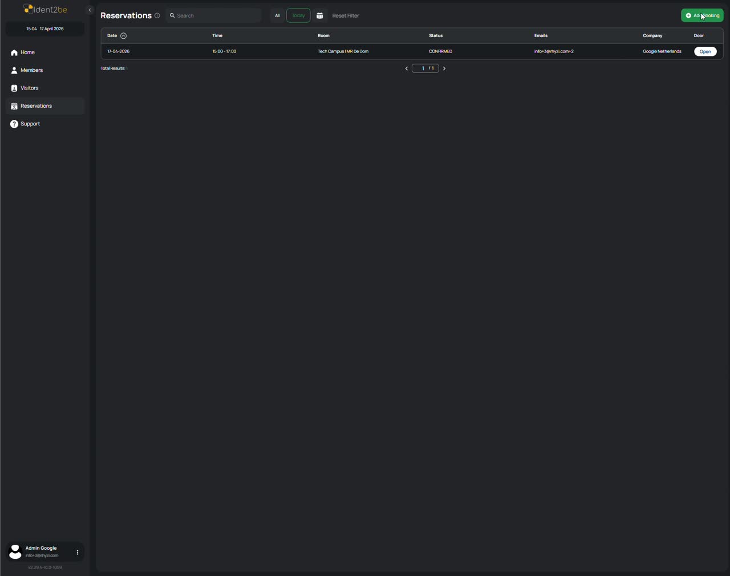Click the Add Booking button
The image size is (730, 576).
pyautogui.click(x=702, y=16)
